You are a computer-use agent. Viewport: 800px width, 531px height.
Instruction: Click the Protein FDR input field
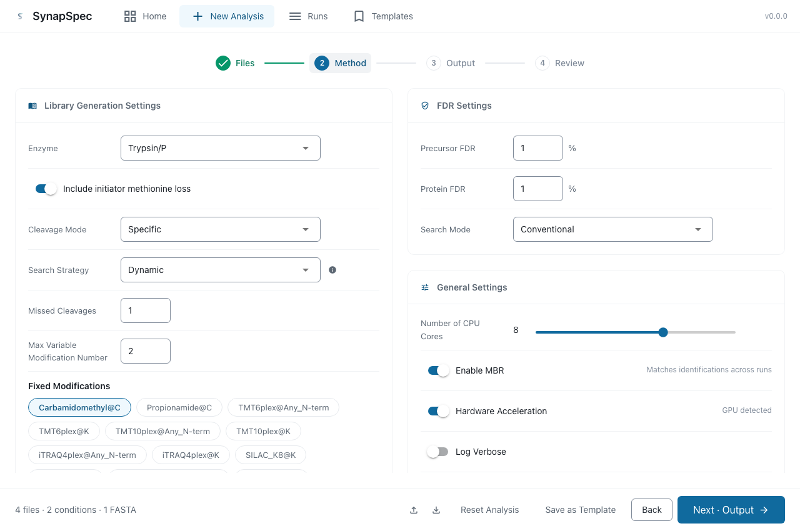tap(538, 189)
